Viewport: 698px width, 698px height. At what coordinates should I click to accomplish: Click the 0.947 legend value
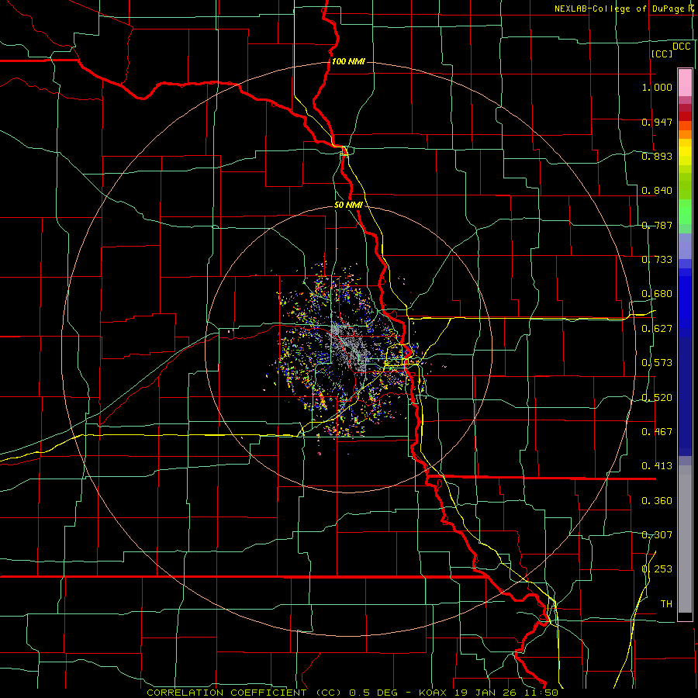657,122
